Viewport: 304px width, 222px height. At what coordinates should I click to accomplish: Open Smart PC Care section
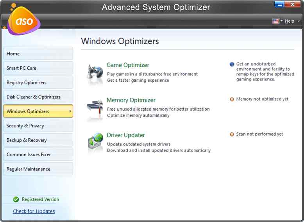click(x=38, y=68)
